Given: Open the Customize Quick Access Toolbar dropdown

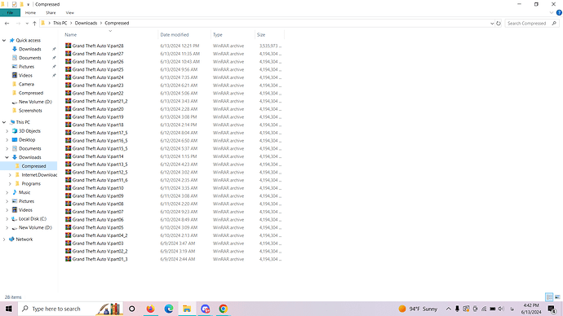Looking at the screenshot, I should coord(28,4).
